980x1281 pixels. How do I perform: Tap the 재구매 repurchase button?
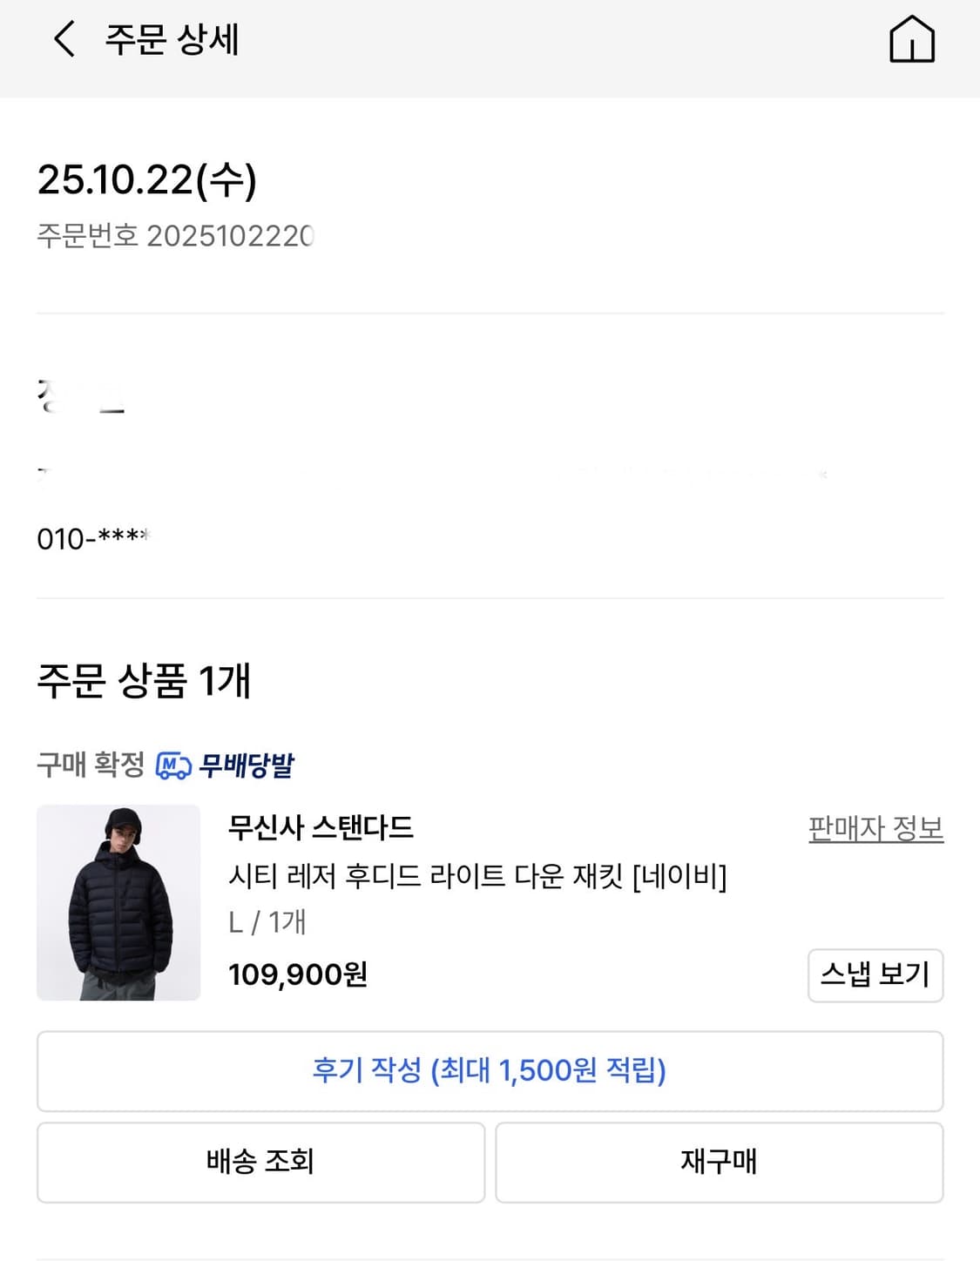pos(719,1162)
